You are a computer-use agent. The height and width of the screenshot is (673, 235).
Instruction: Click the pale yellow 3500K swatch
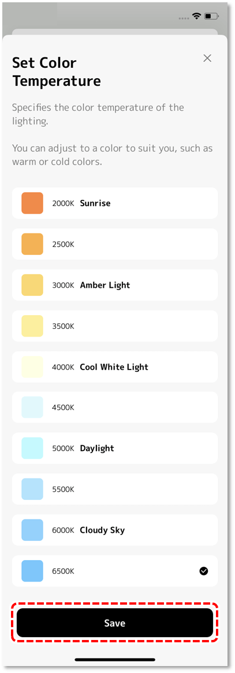point(32,325)
